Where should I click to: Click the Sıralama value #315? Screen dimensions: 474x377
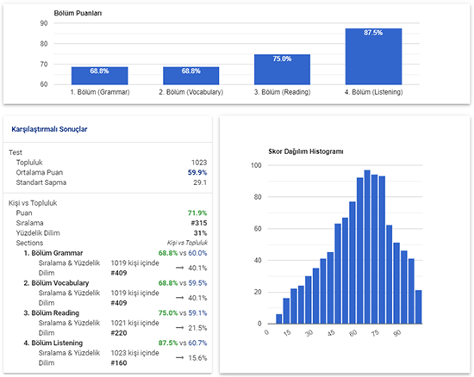[x=199, y=223]
